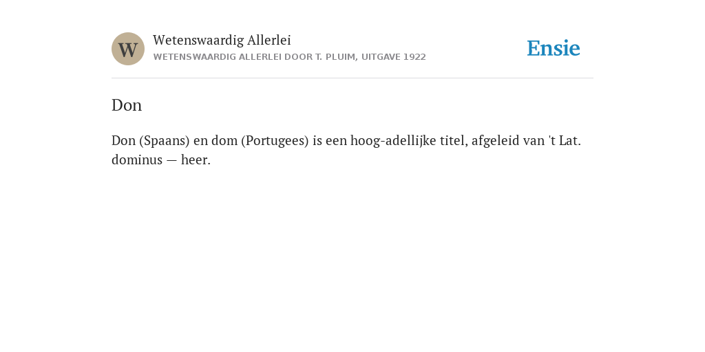Click the abbreviation Lat. in paragraph
This screenshot has width=705, height=352.
click(569, 141)
